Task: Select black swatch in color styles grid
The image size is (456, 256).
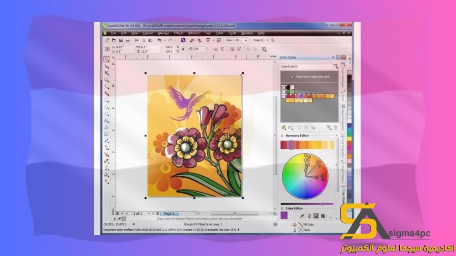Action: tap(288, 87)
